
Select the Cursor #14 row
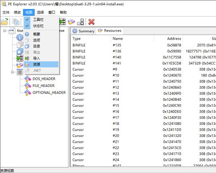pyautogui.click(x=143, y=100)
